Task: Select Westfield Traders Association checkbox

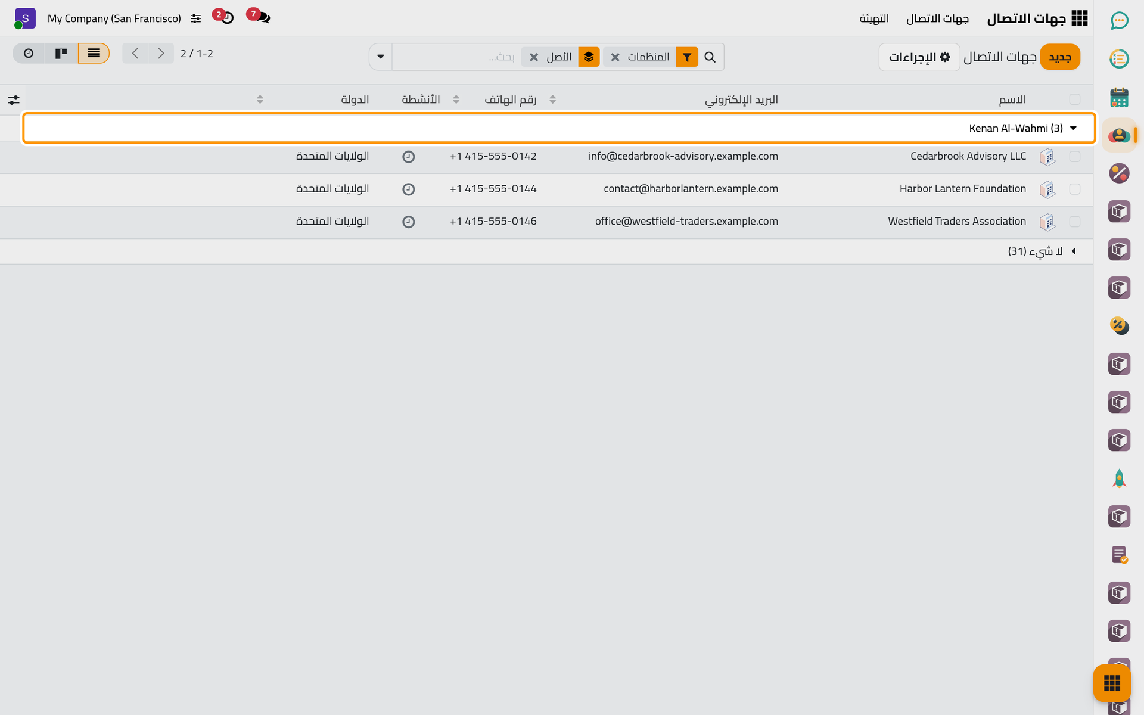Action: click(x=1075, y=222)
